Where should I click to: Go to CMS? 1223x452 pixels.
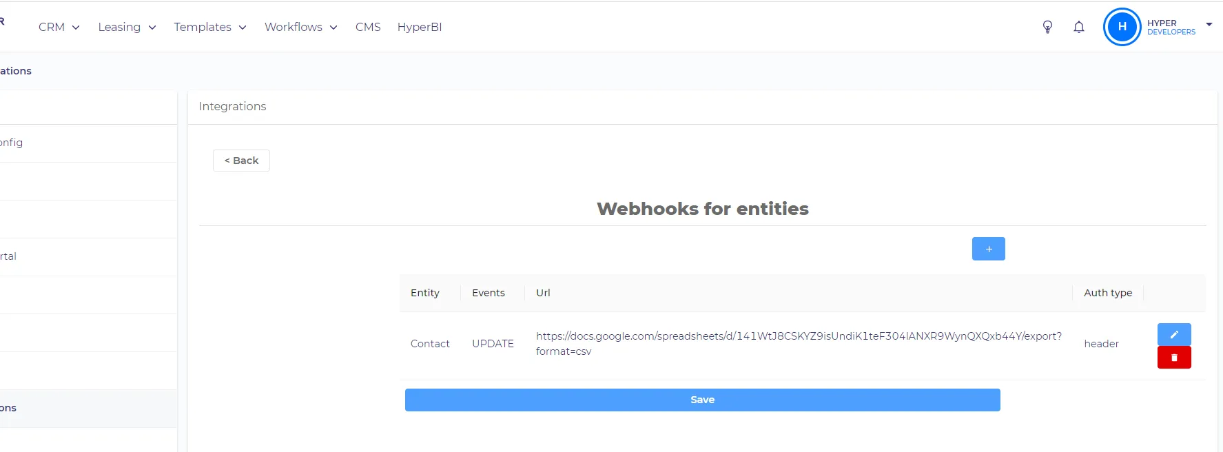tap(368, 27)
